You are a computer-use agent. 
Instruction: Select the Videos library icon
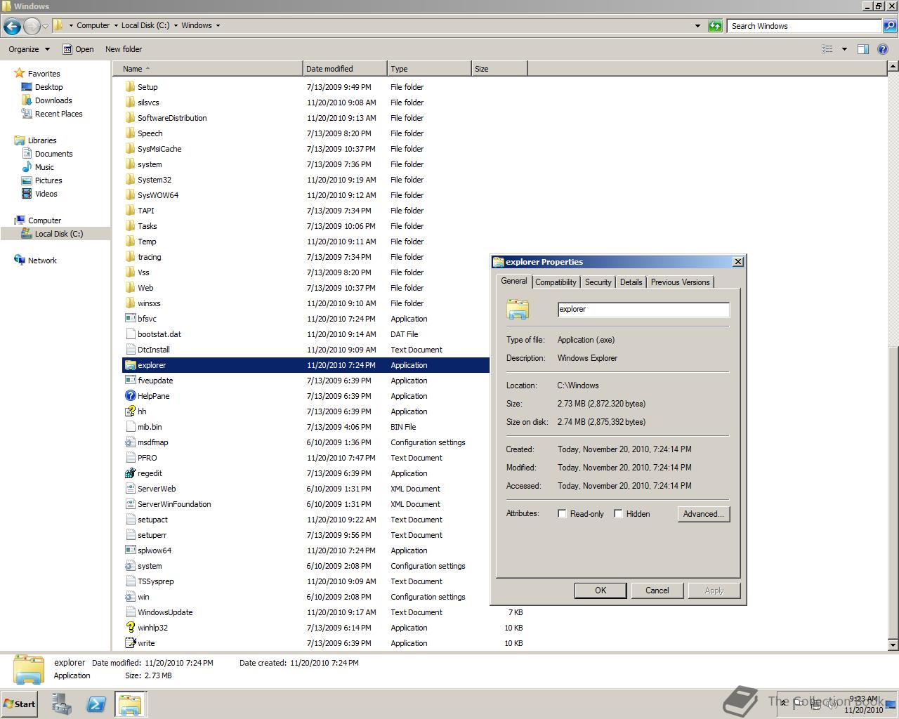click(27, 194)
